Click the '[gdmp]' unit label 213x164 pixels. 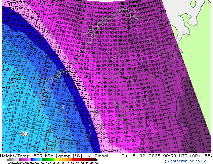click(x=64, y=156)
